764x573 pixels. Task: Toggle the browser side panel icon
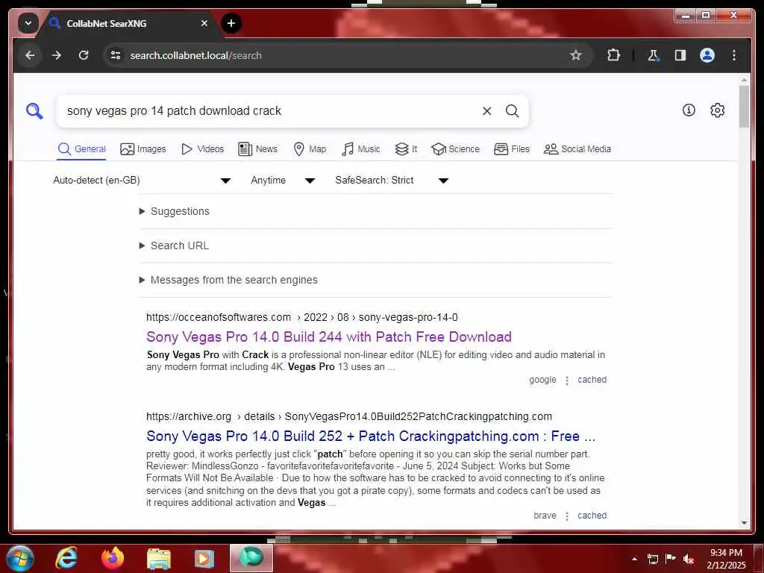(x=680, y=55)
